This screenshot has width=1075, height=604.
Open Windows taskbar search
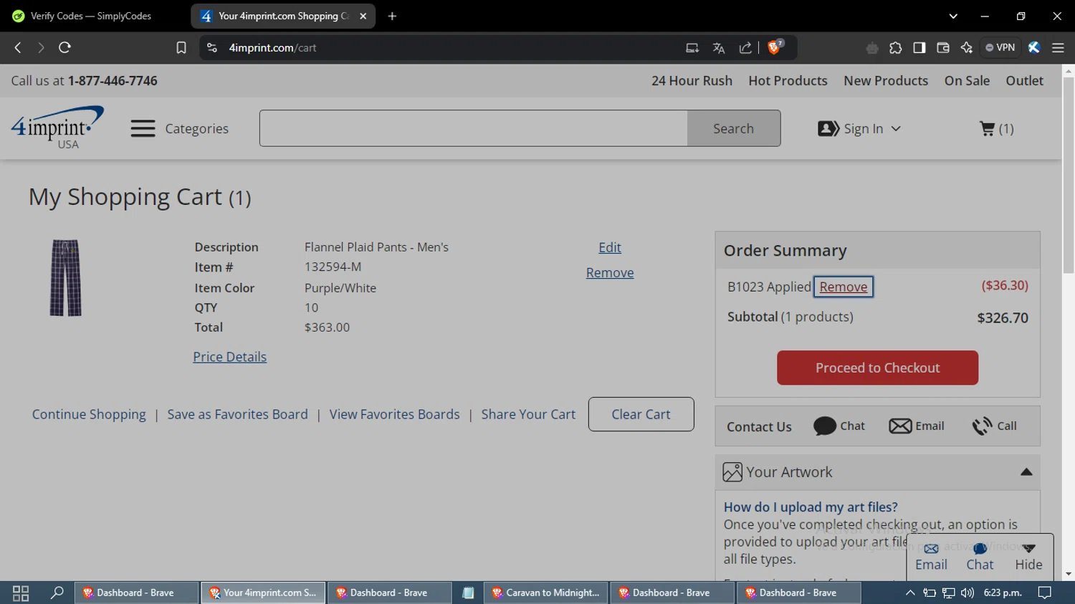(x=57, y=593)
